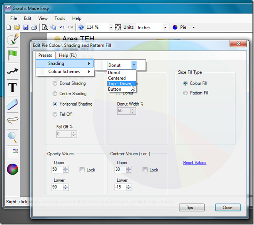
Task: Choose Button in the preset list
Action: (x=121, y=89)
